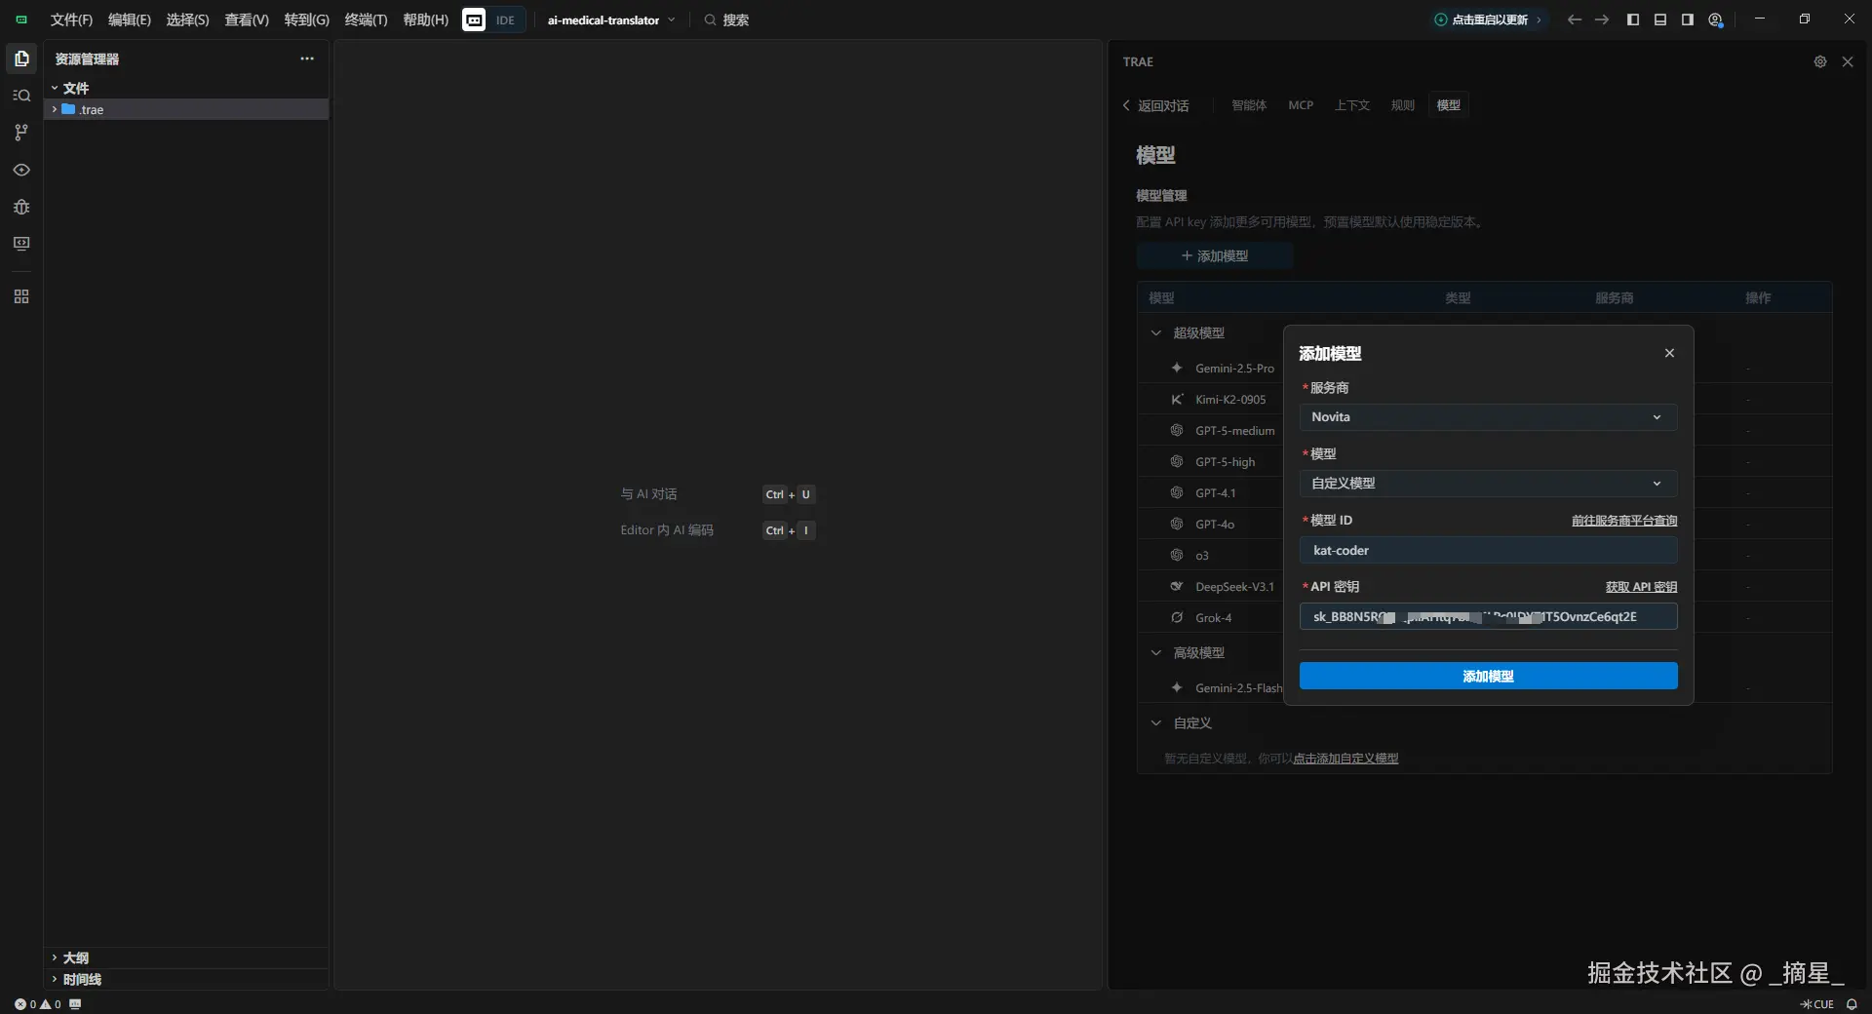Focus the API 密钥 input field

click(x=1488, y=616)
